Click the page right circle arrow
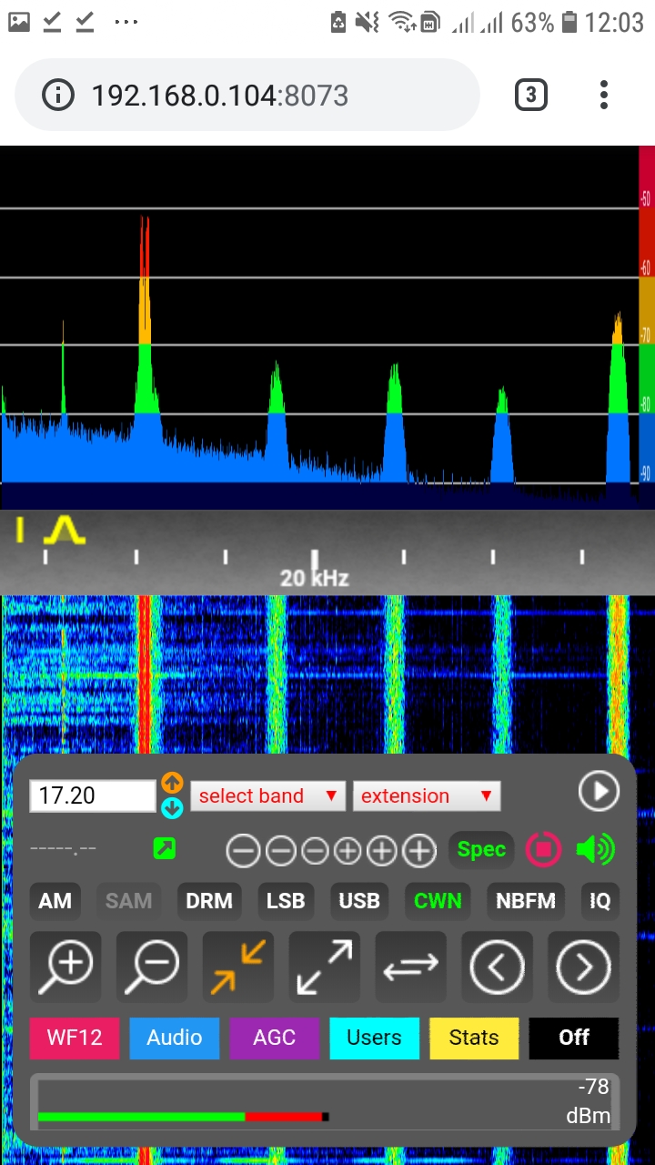The width and height of the screenshot is (655, 1165). [x=583, y=967]
